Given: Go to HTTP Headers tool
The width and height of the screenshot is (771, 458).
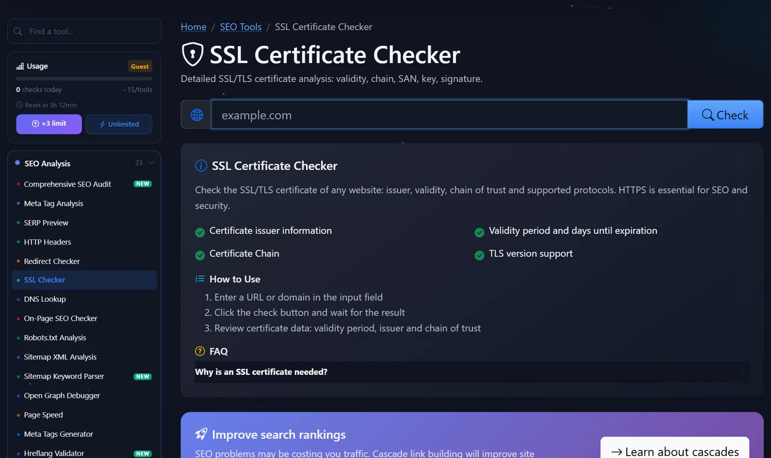Looking at the screenshot, I should pos(84,242).
